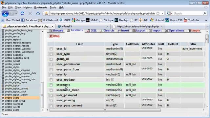Show more bookmarks with the chevron
Screen dimensions: 210x118
(206, 20)
